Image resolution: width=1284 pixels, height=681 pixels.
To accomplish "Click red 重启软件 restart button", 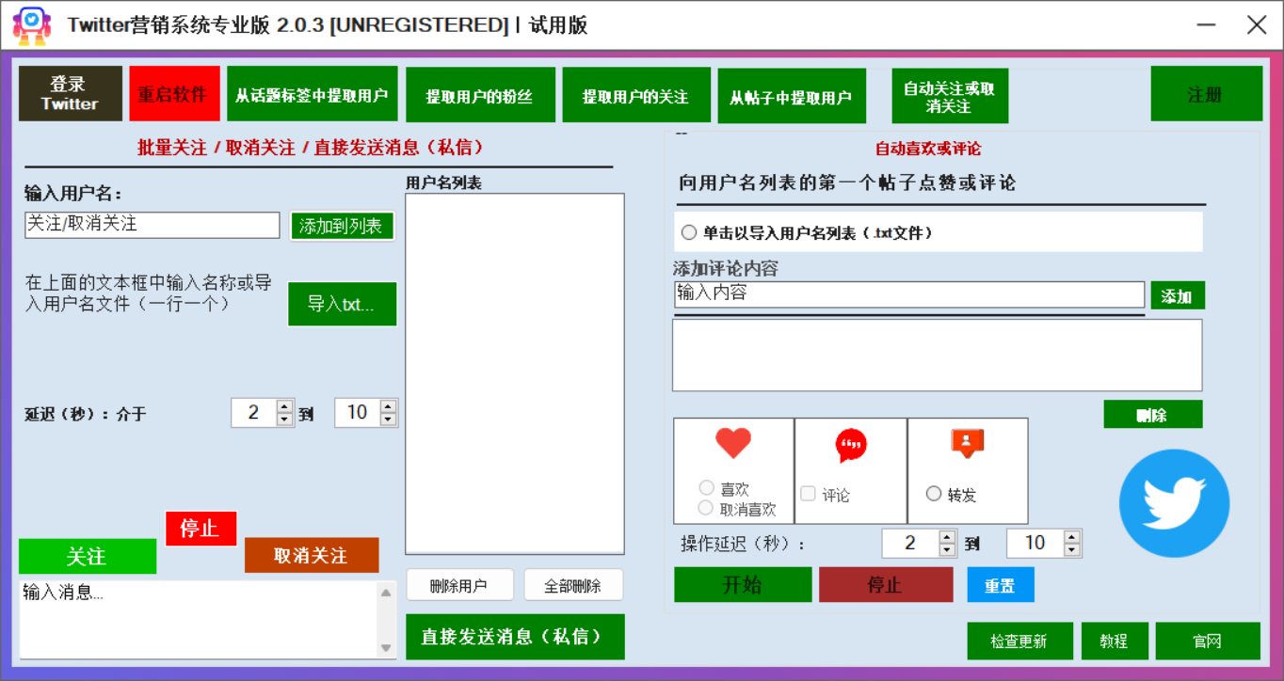I will tap(174, 93).
